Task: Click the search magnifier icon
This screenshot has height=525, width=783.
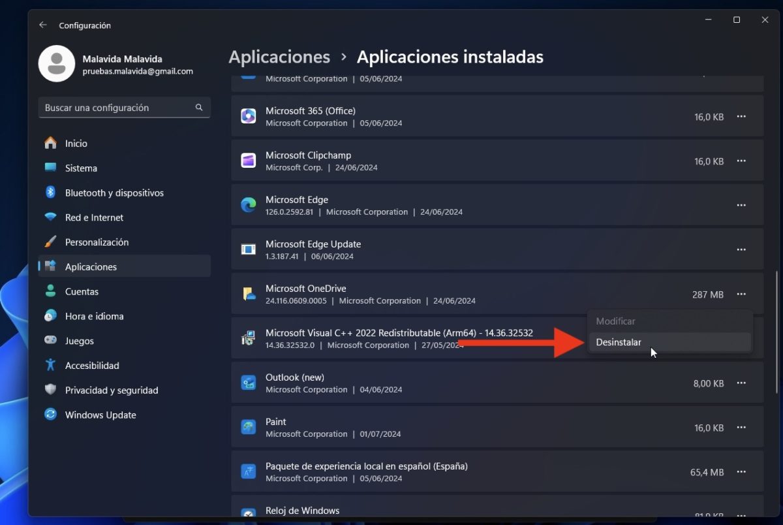Action: (x=199, y=107)
